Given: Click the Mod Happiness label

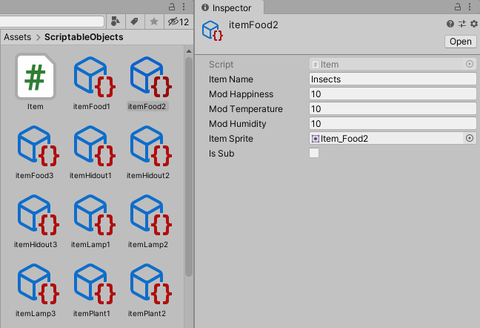Looking at the screenshot, I should 241,94.
